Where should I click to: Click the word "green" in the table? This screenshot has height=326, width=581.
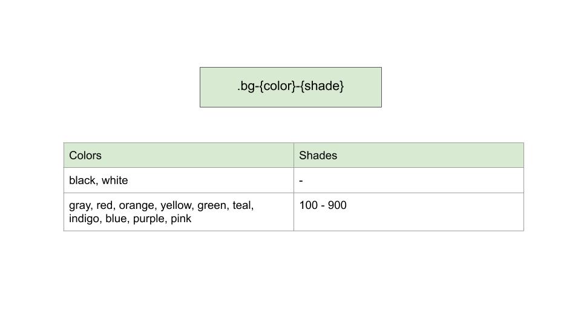212,206
